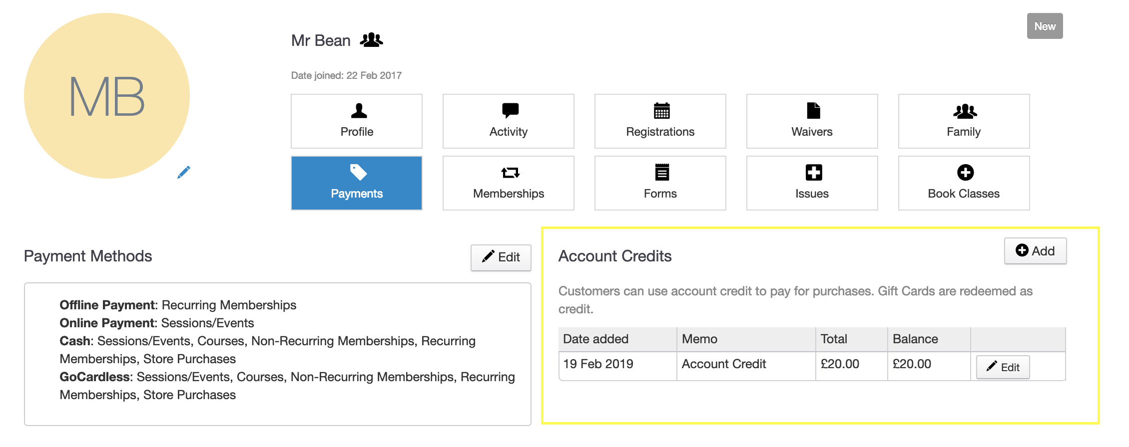Click the family group icon beside Mr Bean
Image resolution: width=1129 pixels, height=447 pixels.
[372, 40]
